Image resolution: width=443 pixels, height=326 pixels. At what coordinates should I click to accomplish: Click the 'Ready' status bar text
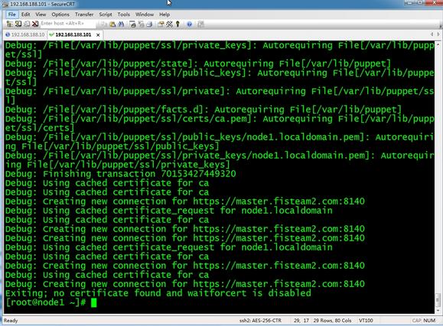click(x=11, y=321)
